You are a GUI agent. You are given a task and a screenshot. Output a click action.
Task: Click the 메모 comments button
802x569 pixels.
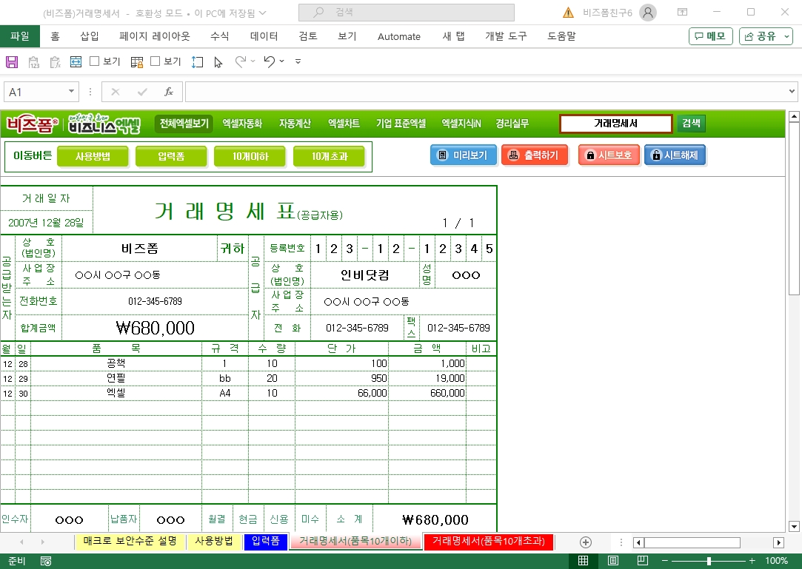[710, 36]
